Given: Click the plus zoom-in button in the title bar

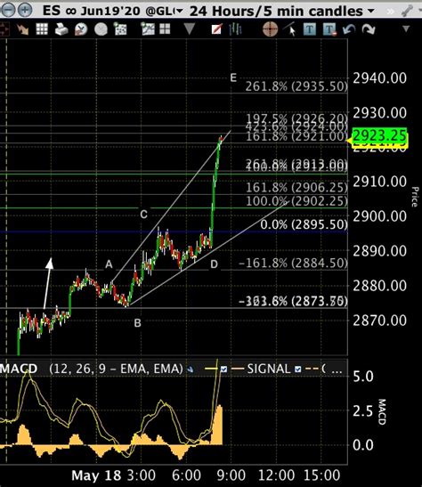Looking at the screenshot, I should (25, 10).
